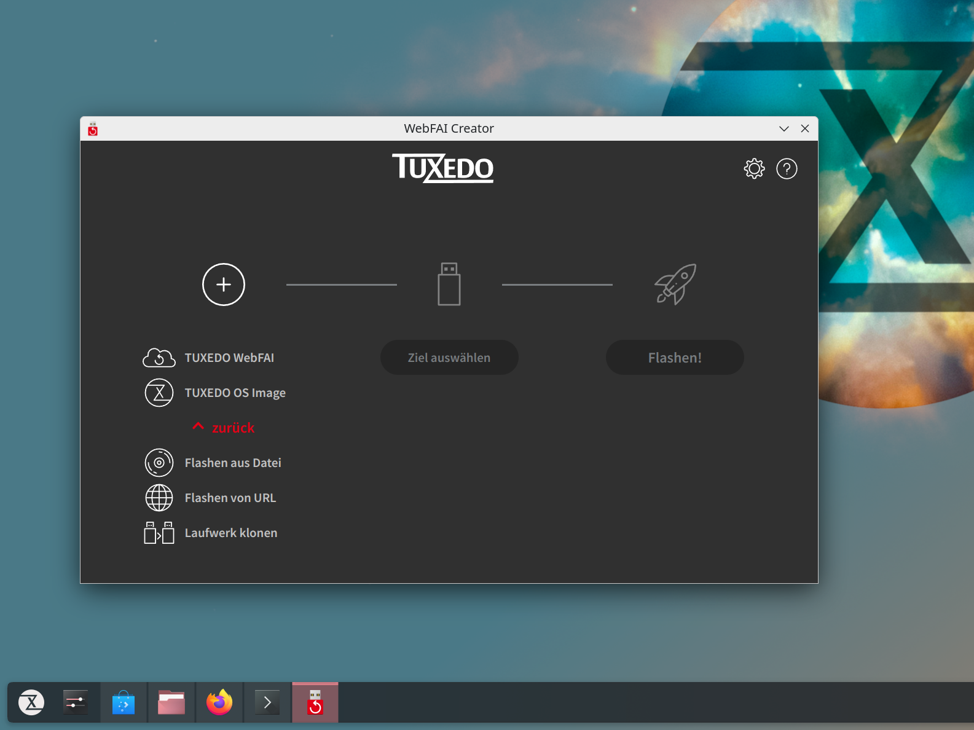Click the TUXEDO logo in header
The image size is (974, 730).
click(443, 168)
